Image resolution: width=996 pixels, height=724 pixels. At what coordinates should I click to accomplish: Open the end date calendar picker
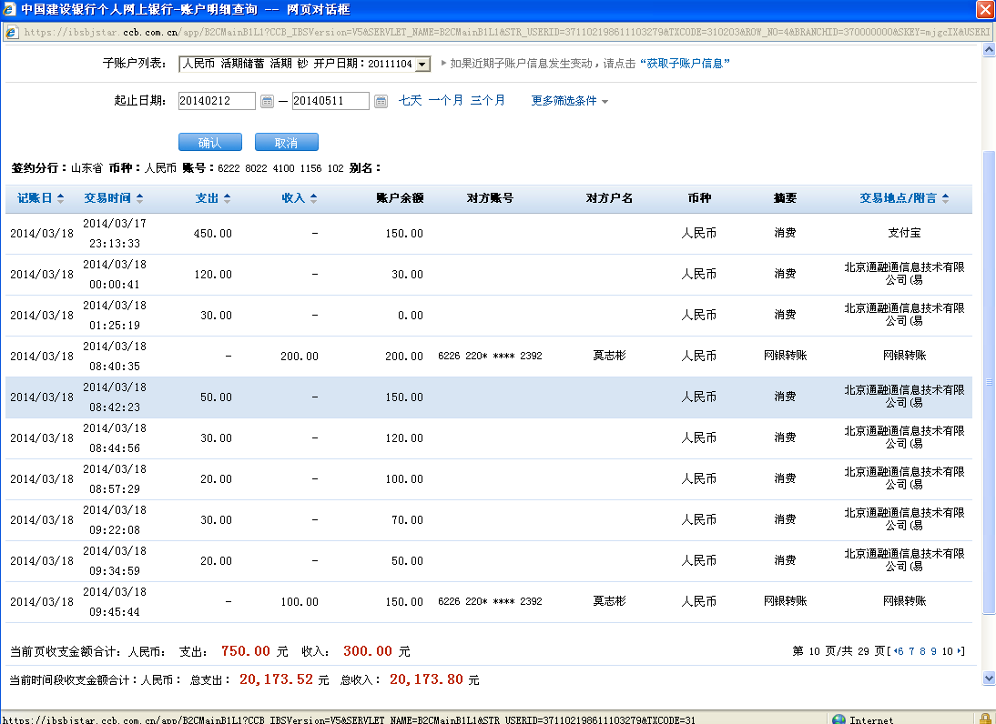pyautogui.click(x=381, y=101)
